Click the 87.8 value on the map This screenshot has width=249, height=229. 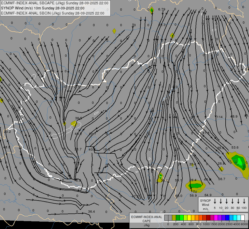coord(206,133)
